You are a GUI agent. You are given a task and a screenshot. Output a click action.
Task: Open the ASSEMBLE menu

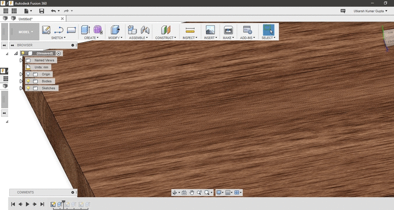tap(138, 38)
